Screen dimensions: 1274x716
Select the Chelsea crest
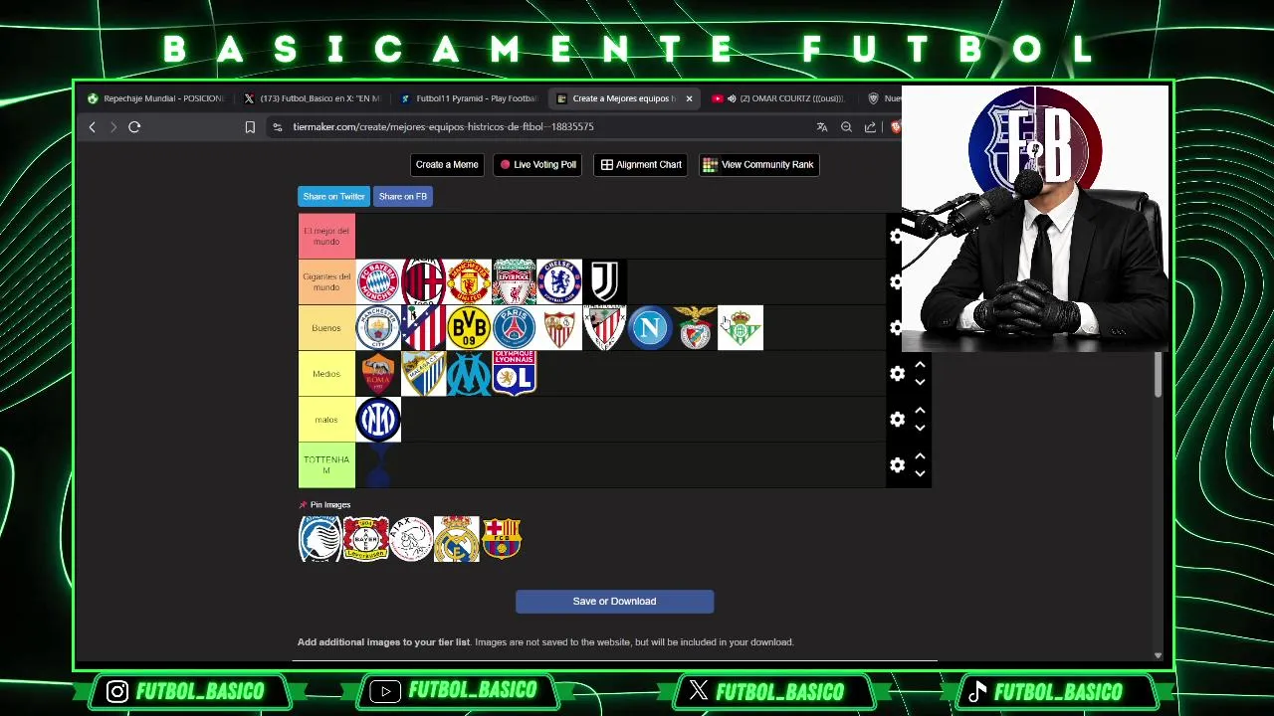click(x=560, y=282)
